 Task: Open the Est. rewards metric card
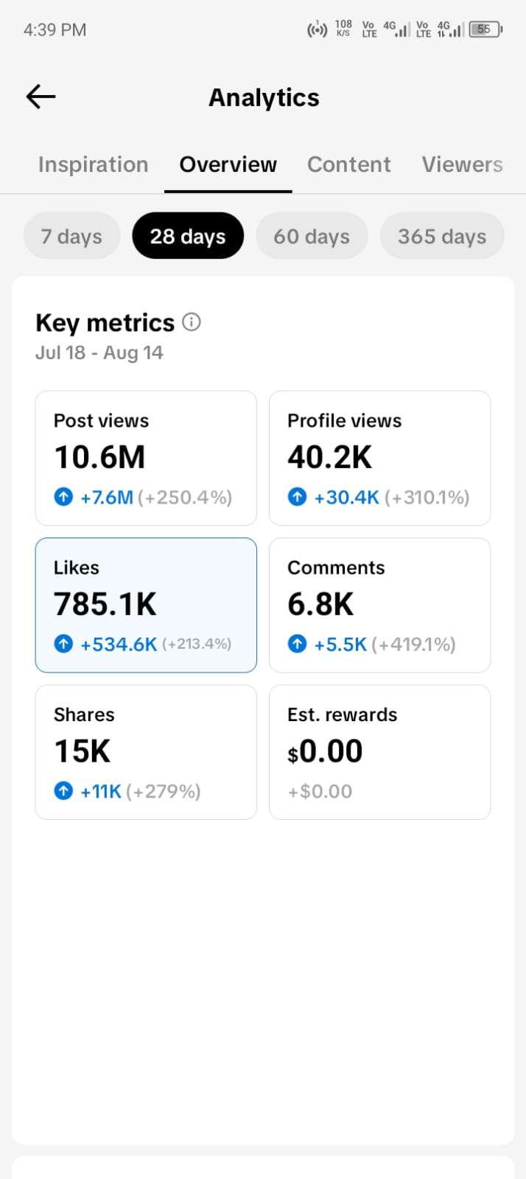click(380, 752)
